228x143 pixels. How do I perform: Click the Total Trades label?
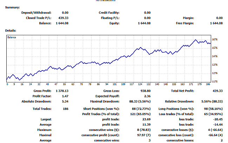42,109
